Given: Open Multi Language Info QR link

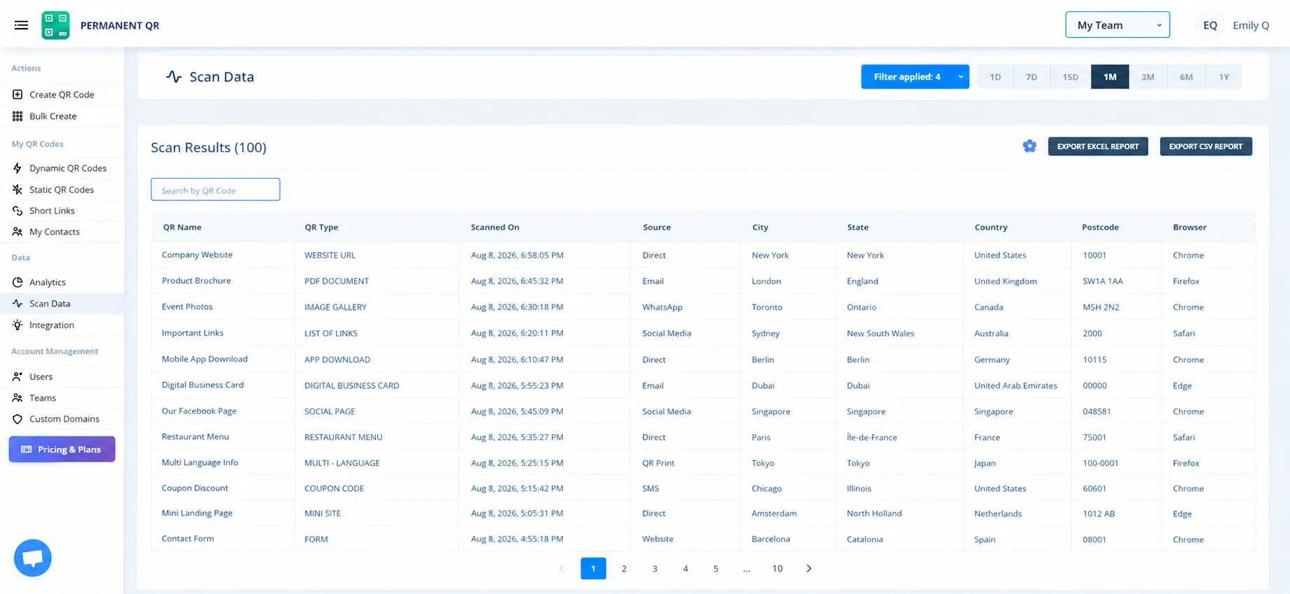Looking at the screenshot, I should point(200,462).
